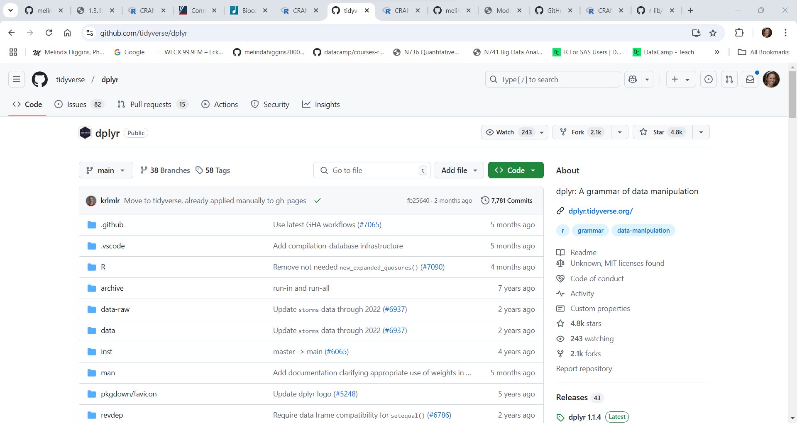The width and height of the screenshot is (797, 423).
Task: View commit status checkmark for latest commit
Action: tap(318, 201)
